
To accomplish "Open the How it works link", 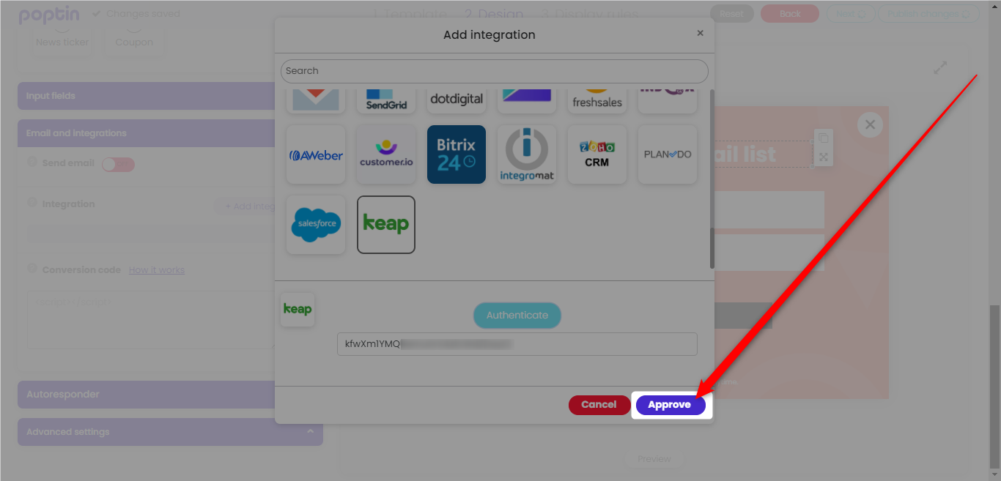I will 157,270.
